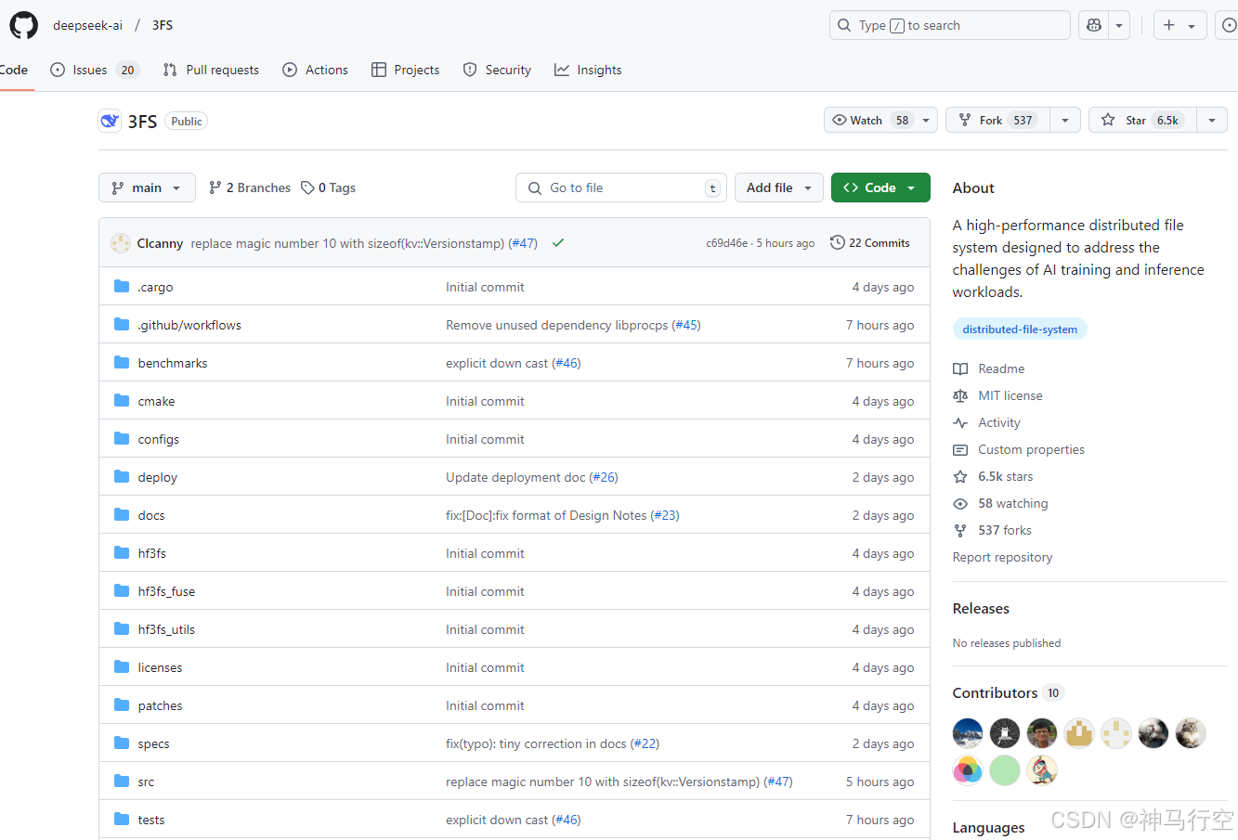Open the MIT license link

coord(1010,395)
